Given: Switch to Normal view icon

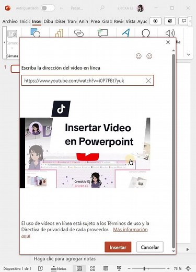Looking at the screenshot, I should pyautogui.click(x=79, y=268).
